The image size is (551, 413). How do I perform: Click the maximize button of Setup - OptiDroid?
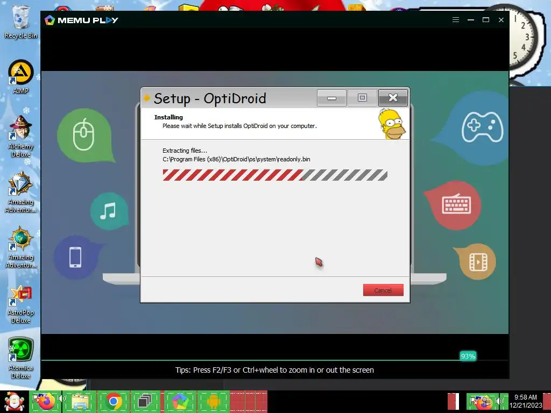pyautogui.click(x=362, y=98)
